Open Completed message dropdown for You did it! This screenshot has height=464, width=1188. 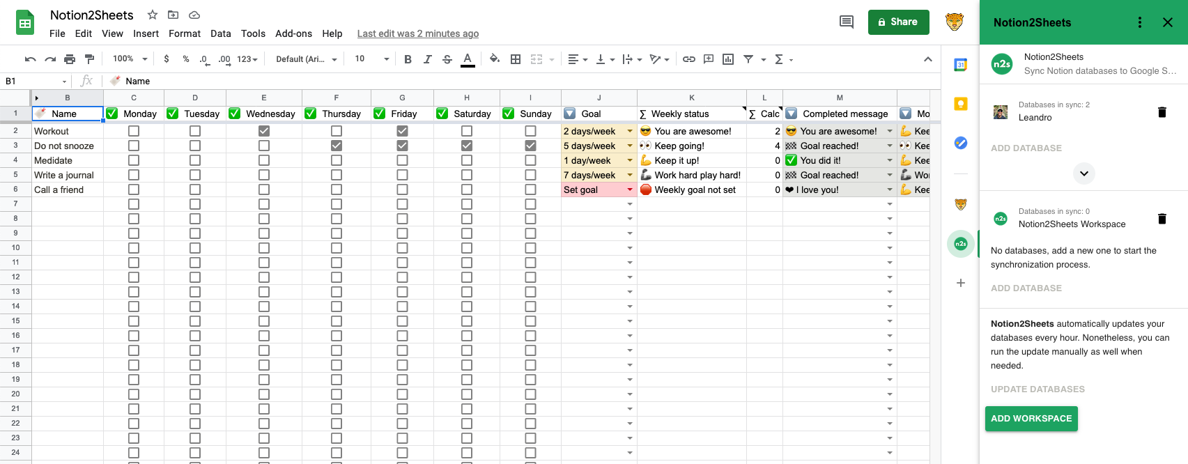(x=890, y=160)
